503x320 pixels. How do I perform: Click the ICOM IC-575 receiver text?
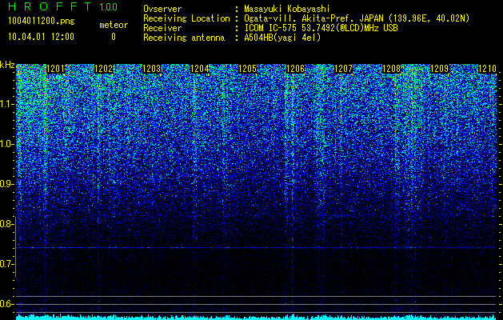[x=321, y=28]
